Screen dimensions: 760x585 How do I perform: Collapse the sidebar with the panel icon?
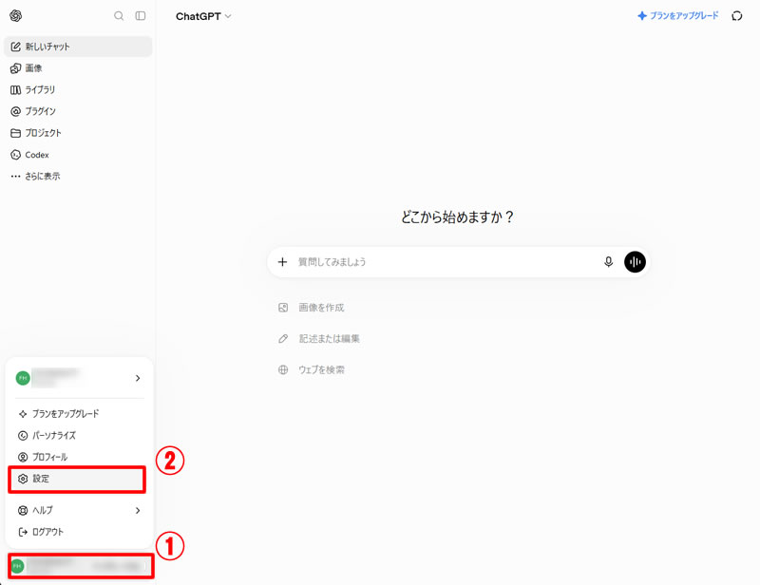[141, 16]
